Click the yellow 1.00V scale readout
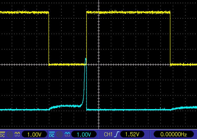The height and width of the screenshot is (139, 197). coord(34,134)
